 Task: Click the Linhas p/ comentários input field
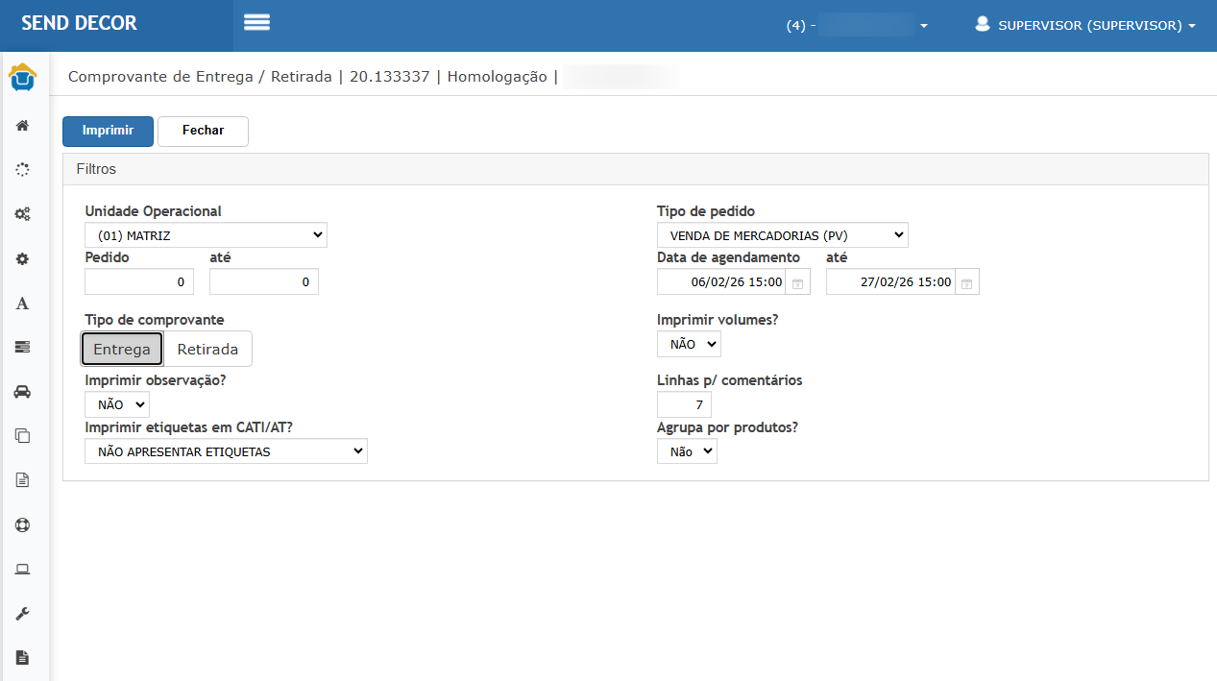tap(684, 404)
